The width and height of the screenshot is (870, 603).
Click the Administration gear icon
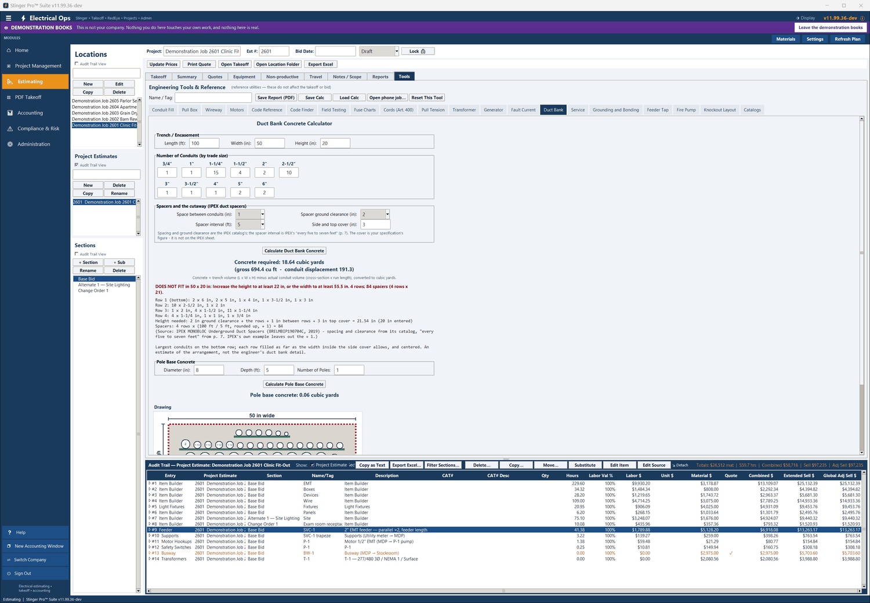click(10, 145)
